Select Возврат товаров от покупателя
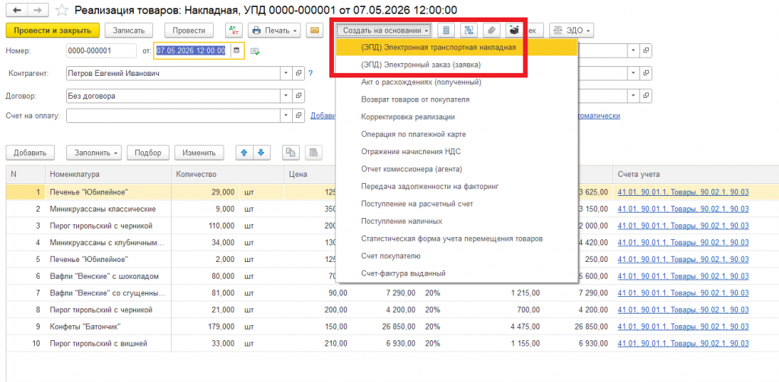This screenshot has width=779, height=382. 456,99
